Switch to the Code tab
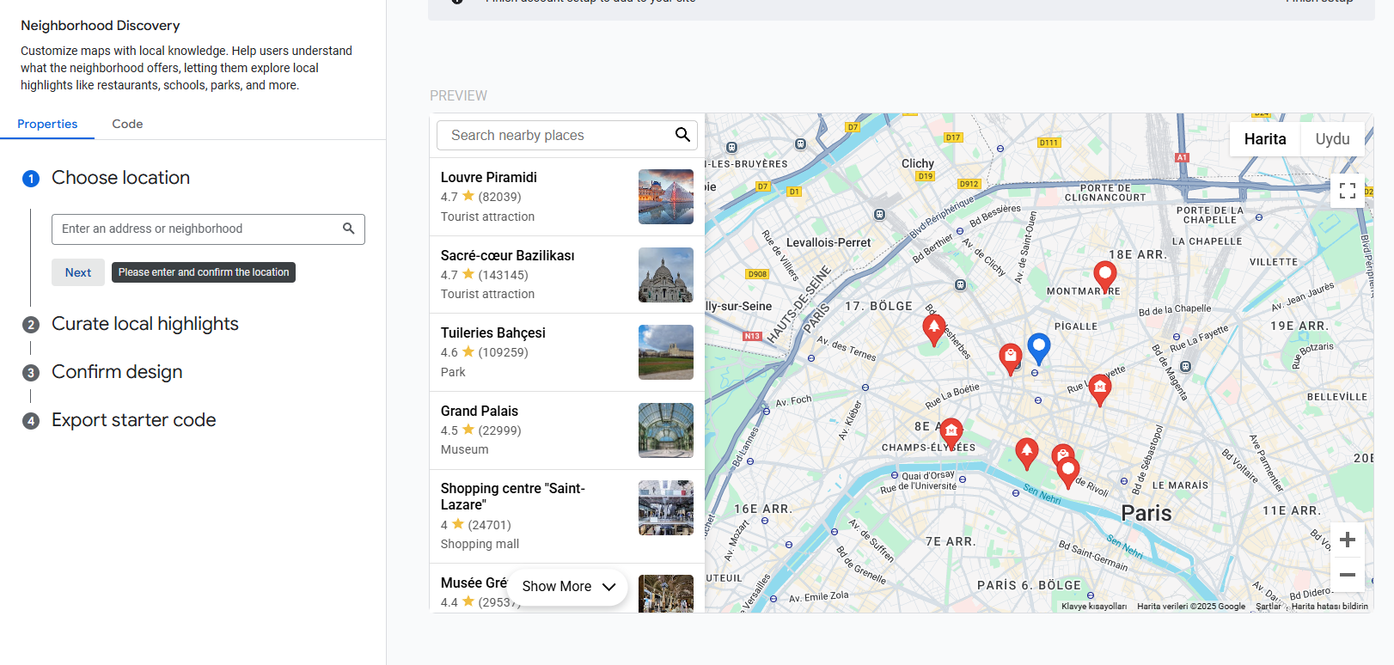Viewport: 1394px width, 665px height. 127,124
